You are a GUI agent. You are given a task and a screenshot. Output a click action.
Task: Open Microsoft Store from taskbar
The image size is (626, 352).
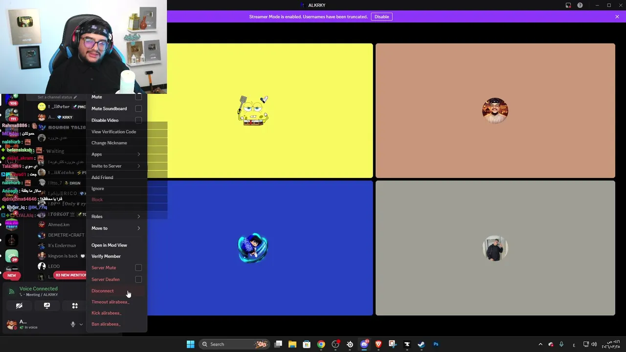point(307,344)
